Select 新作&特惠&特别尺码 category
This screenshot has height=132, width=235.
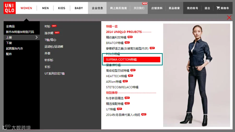20,32
